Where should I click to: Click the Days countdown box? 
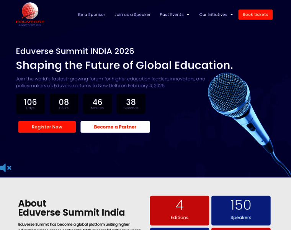tap(30, 104)
